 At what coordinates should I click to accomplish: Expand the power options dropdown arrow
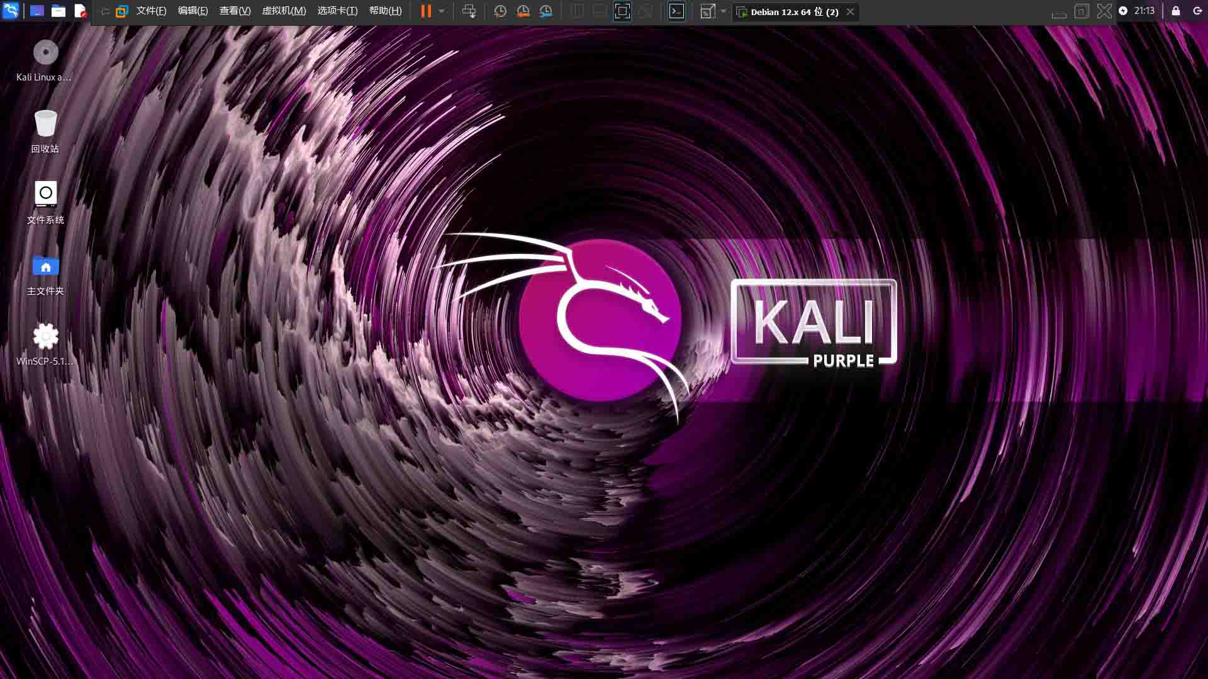click(x=442, y=11)
